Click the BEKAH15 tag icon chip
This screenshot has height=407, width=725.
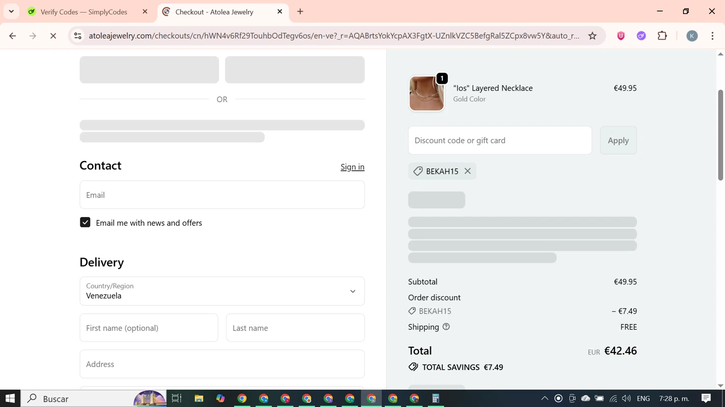418,171
